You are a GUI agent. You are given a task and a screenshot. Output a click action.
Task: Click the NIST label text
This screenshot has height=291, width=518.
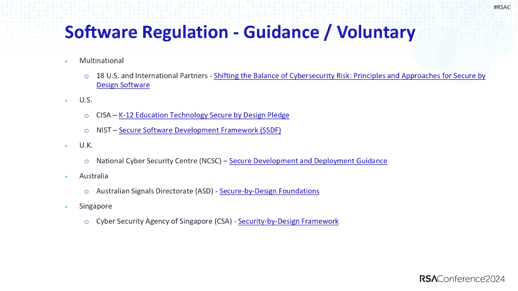(104, 130)
